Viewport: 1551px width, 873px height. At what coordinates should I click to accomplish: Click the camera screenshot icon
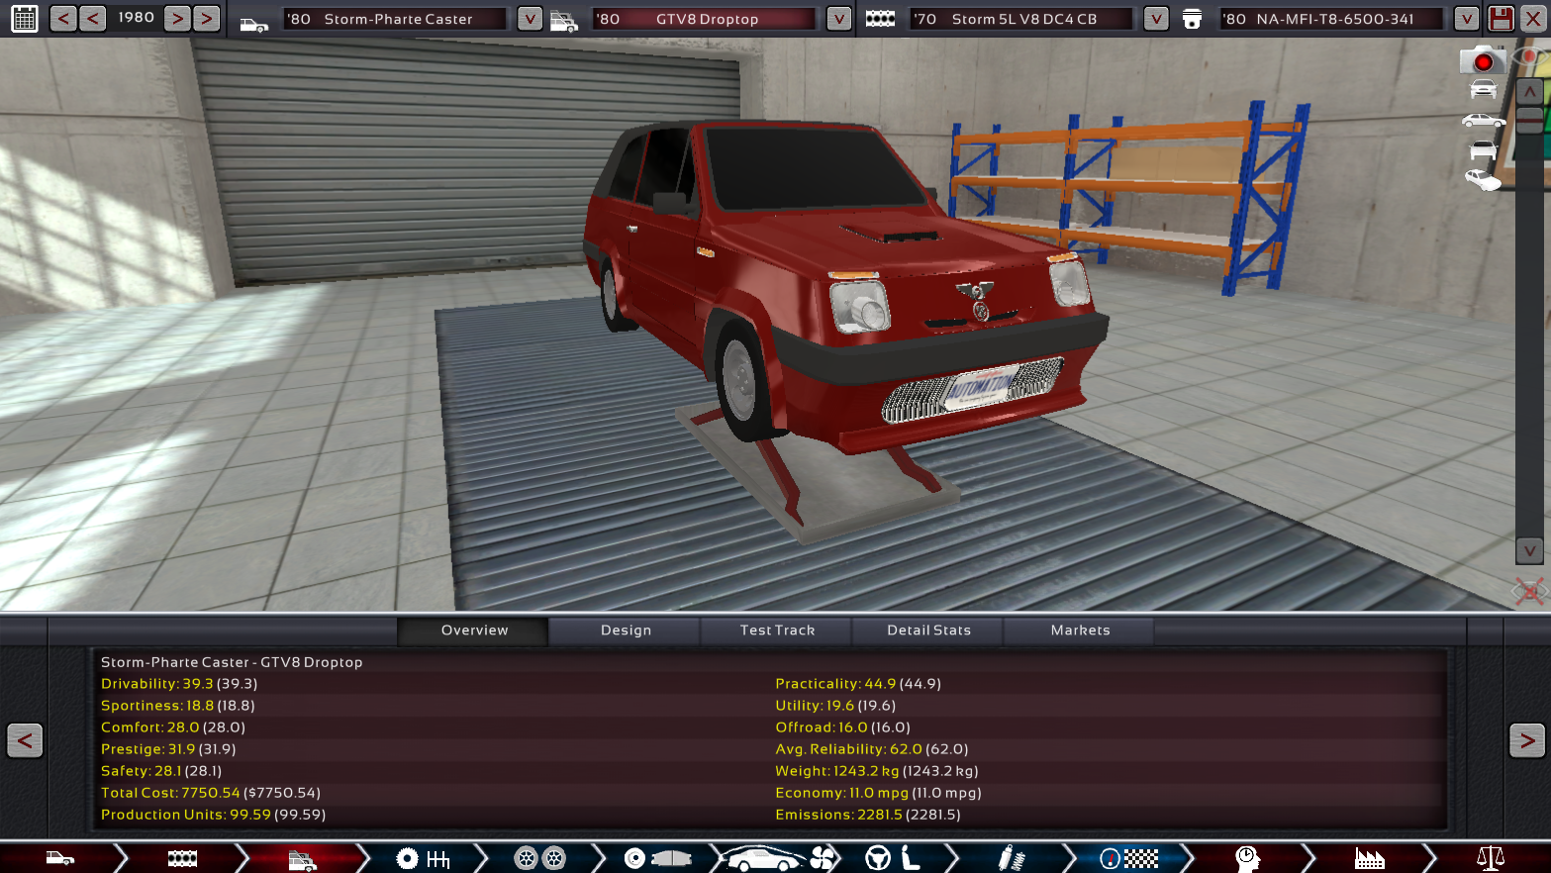click(x=1482, y=61)
